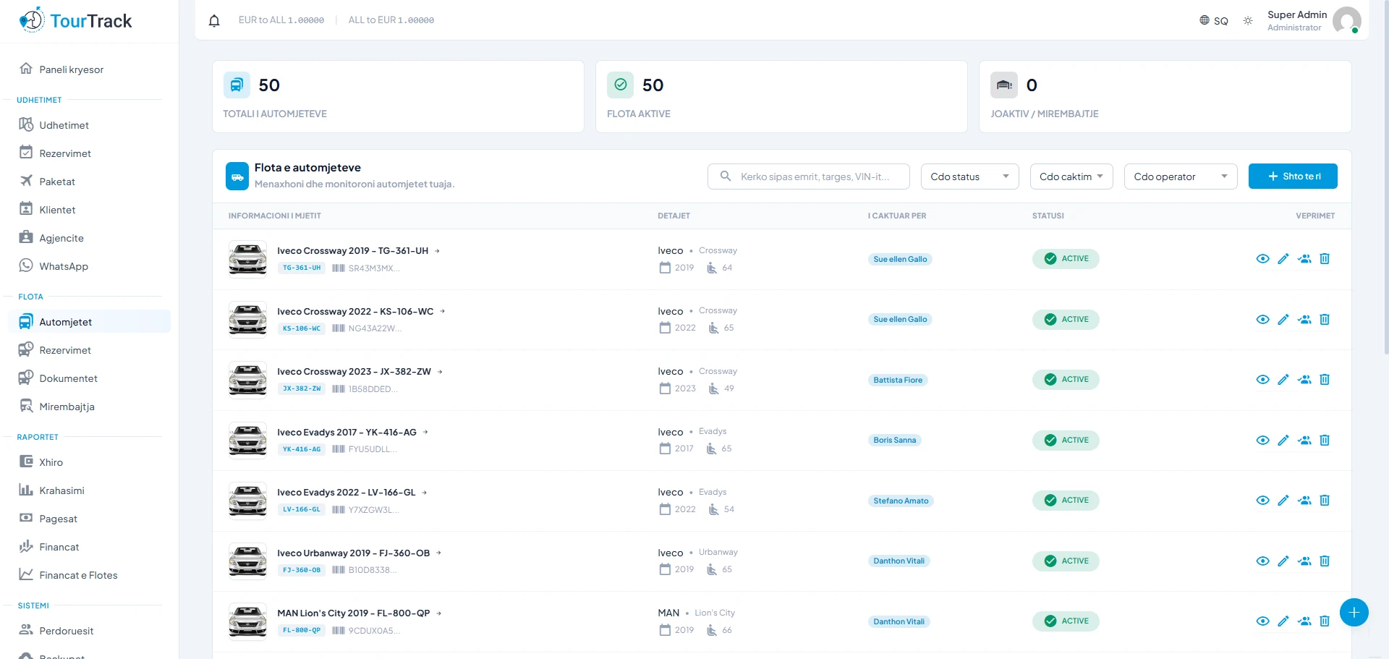This screenshot has width=1389, height=659.
Task: Open the Cdo caktim filter
Action: click(1071, 177)
